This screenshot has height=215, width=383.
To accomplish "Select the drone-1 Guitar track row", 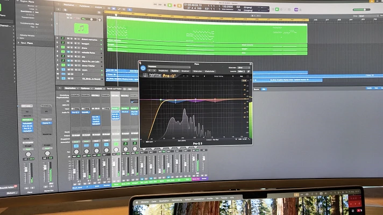I will (80, 66).
